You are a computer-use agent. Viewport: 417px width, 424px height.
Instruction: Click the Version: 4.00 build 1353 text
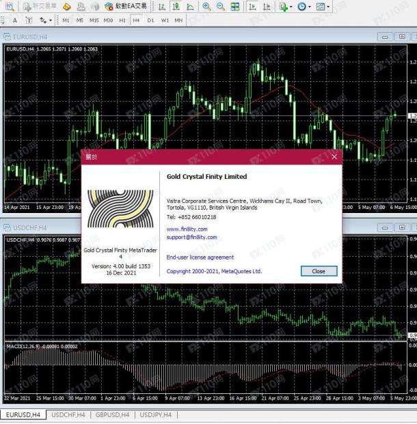(x=121, y=266)
